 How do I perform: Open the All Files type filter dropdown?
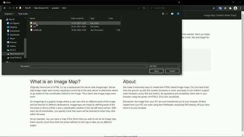(x=164, y=66)
